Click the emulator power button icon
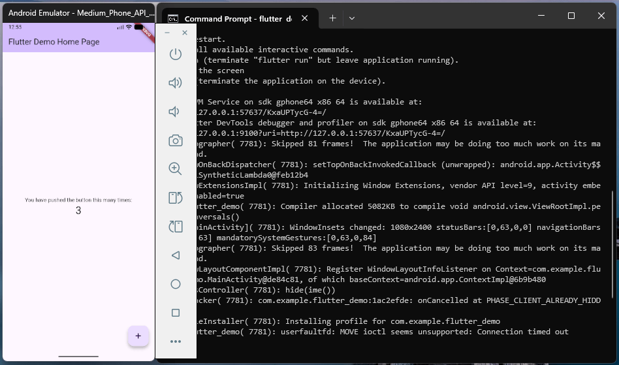This screenshot has height=365, width=619. [x=176, y=54]
